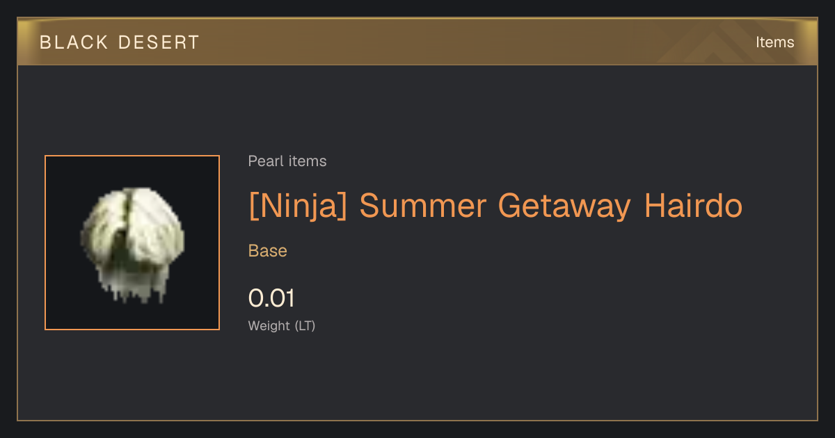Image resolution: width=835 pixels, height=438 pixels.
Task: Click the word Summer in item name
Action: click(422, 206)
